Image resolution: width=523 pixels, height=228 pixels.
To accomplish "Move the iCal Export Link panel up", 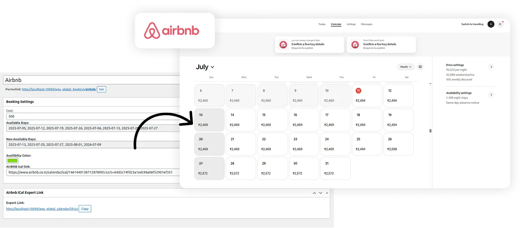I will pyautogui.click(x=314, y=193).
